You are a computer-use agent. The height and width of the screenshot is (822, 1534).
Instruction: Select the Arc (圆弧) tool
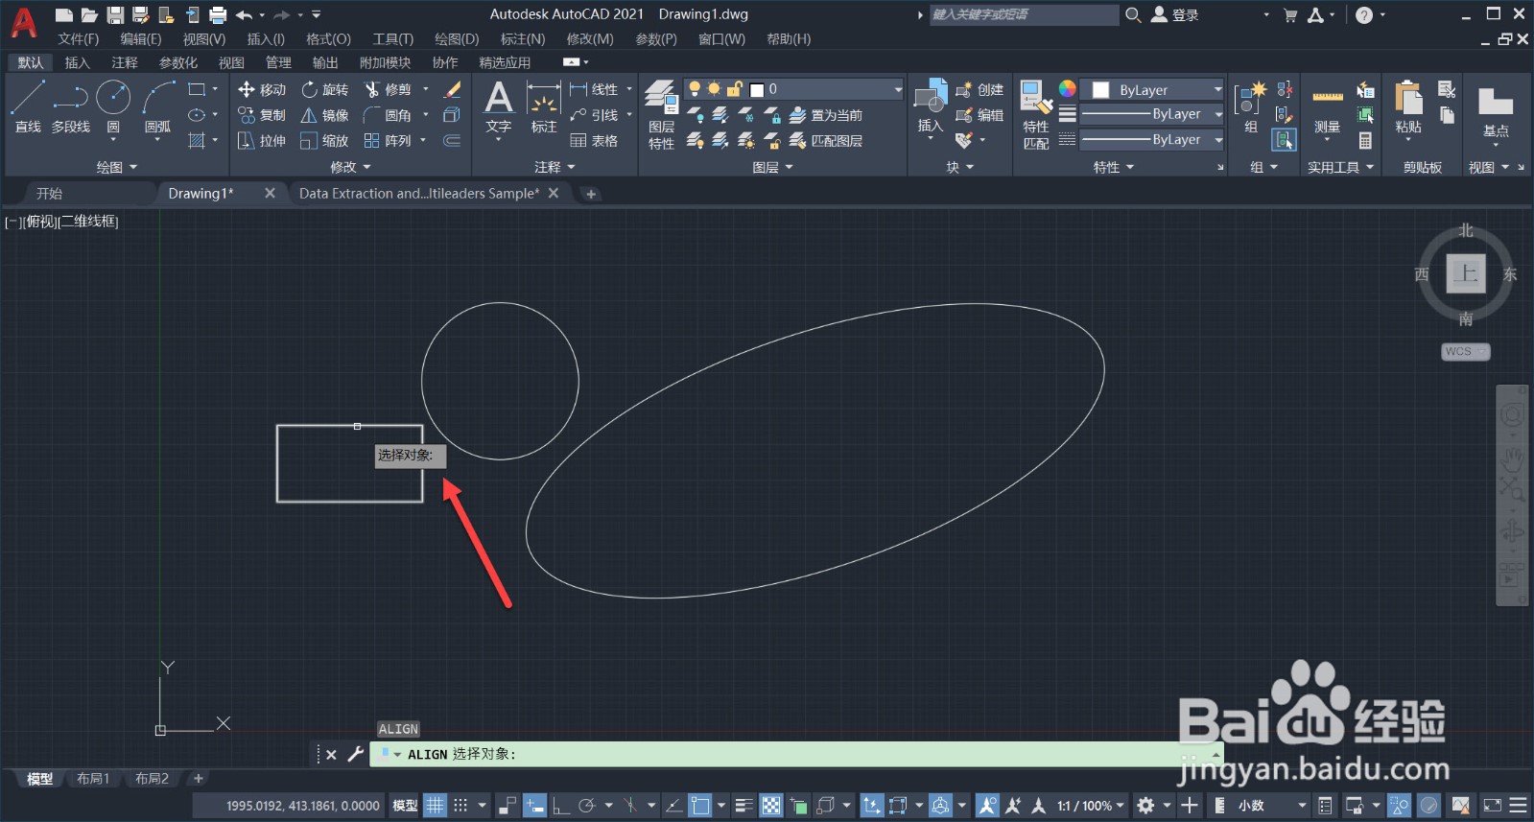[x=158, y=106]
